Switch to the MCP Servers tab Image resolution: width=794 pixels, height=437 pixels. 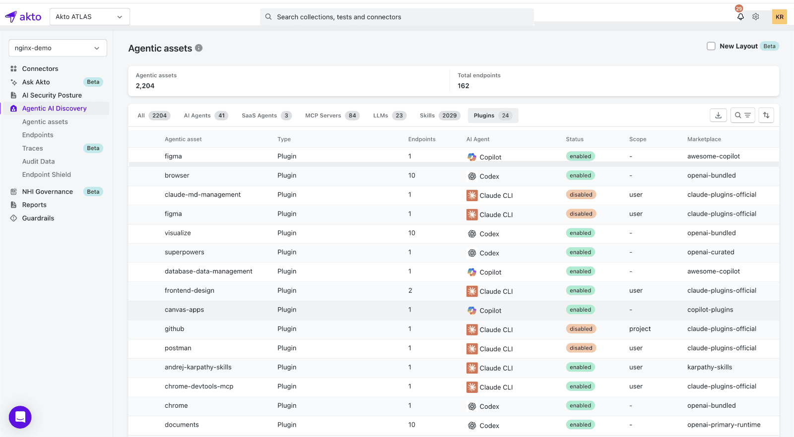[332, 115]
